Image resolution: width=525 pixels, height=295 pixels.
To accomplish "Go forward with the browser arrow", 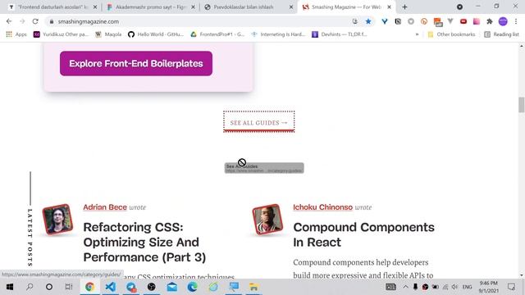I will click(22, 21).
